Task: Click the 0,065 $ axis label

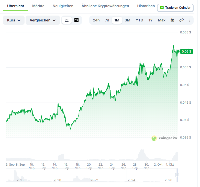Action: tap(185, 32)
